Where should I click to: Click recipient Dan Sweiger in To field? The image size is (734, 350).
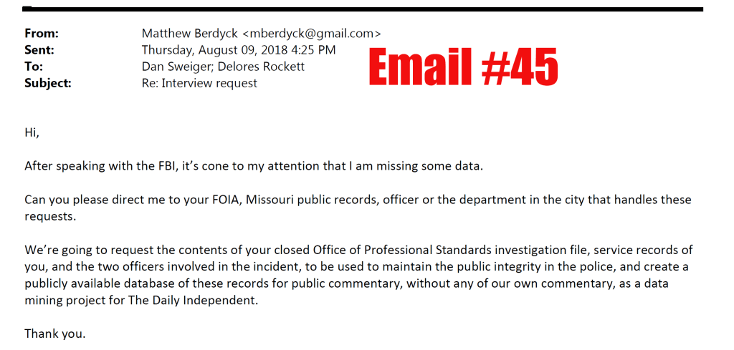click(x=175, y=67)
